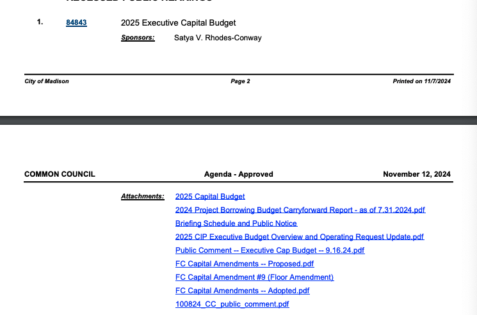Click the 'Sponsors:' label
This screenshot has width=477, height=315.
138,37
